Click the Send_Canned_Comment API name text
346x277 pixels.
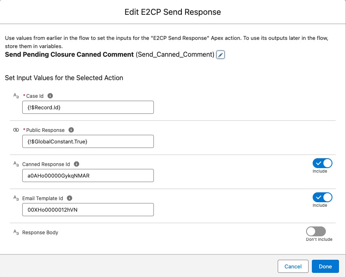click(175, 54)
